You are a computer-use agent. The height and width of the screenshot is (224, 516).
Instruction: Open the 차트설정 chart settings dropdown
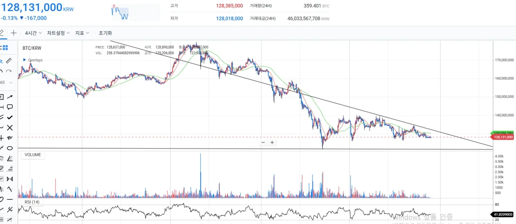pos(58,33)
